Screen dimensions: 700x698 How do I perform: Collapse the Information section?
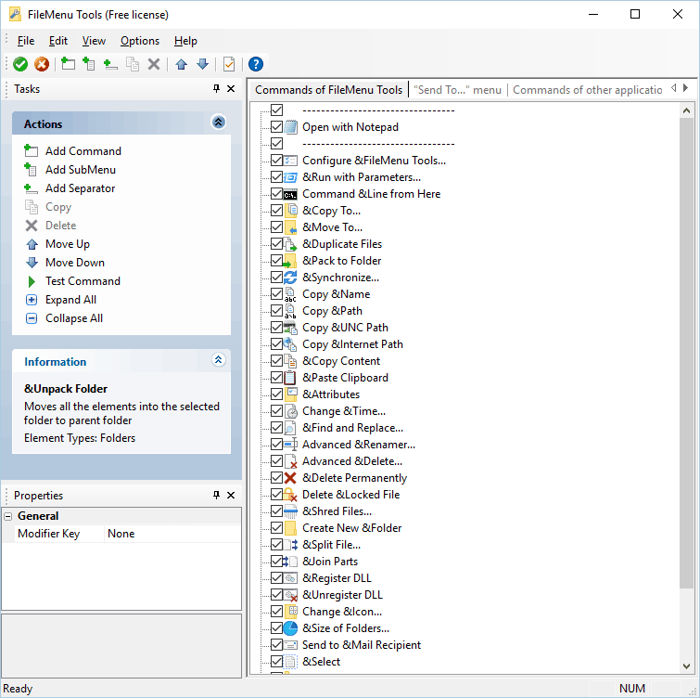(x=218, y=360)
